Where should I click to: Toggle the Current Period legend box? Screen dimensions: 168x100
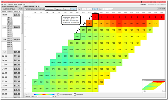75,94
